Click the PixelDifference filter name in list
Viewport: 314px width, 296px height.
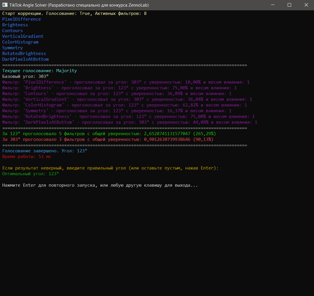click(21, 19)
